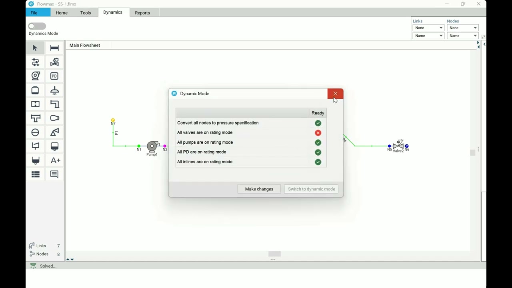Open the Nodes Name dropdown
512x288 pixels.
click(463, 36)
